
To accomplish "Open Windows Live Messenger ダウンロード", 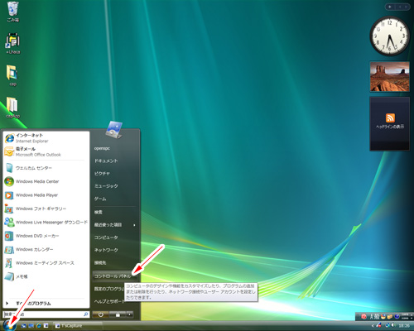I will (46, 222).
